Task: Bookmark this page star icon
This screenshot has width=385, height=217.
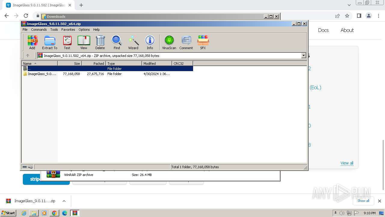Action: (x=347, y=16)
